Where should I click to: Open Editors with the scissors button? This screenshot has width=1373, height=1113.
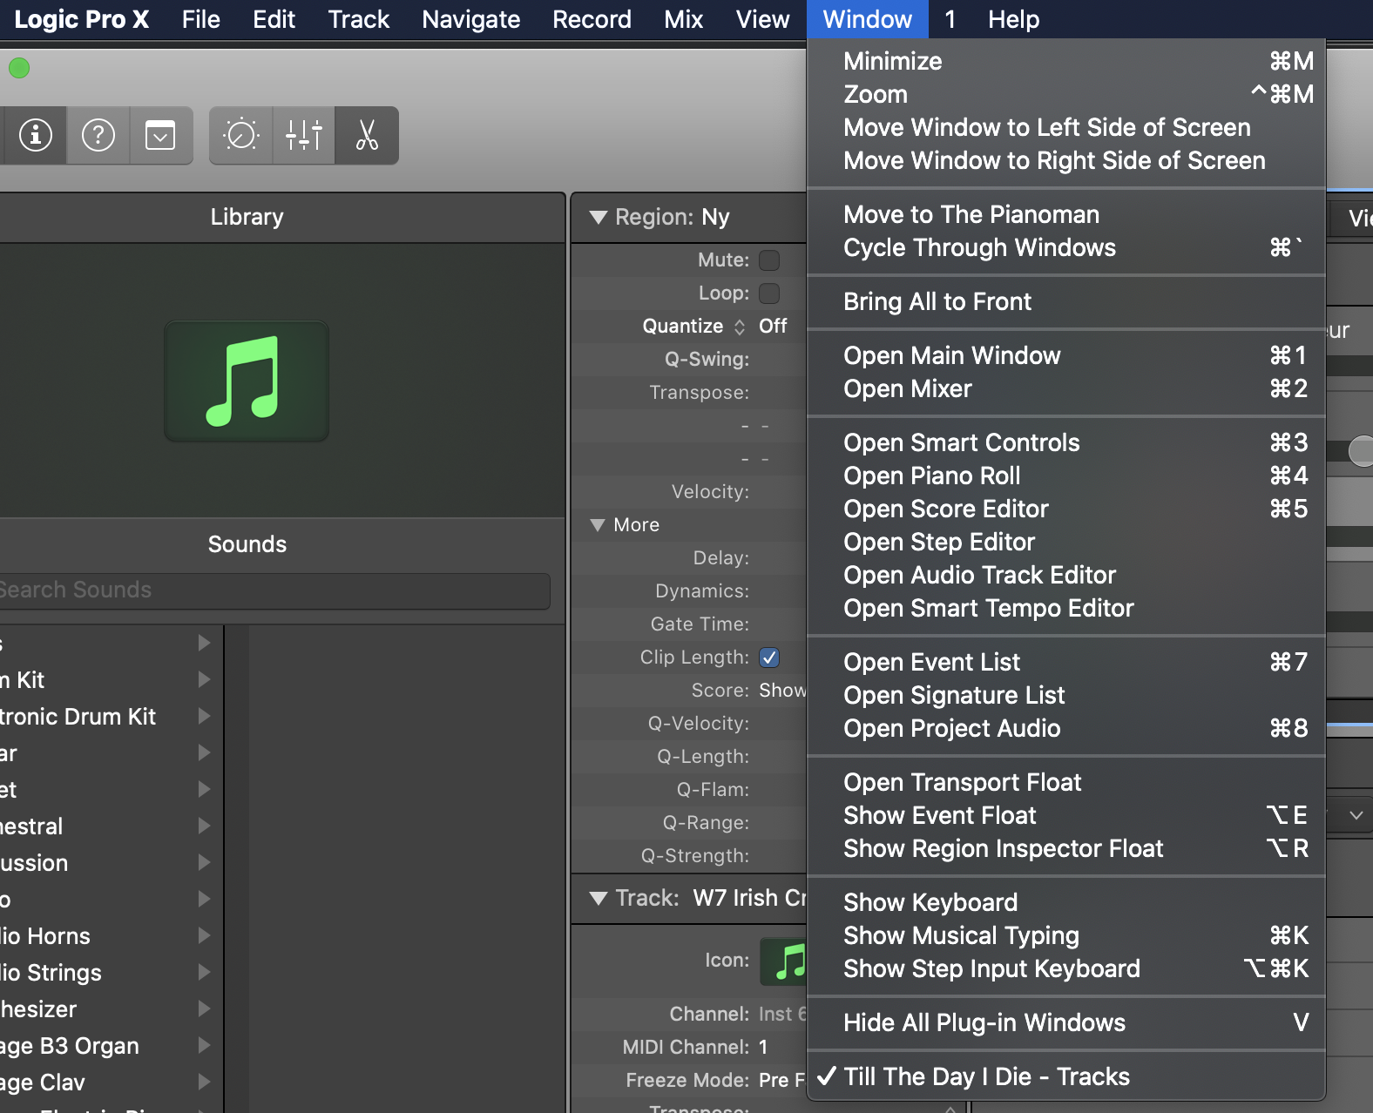point(367,135)
